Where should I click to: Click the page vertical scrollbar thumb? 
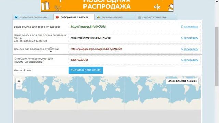217,56
